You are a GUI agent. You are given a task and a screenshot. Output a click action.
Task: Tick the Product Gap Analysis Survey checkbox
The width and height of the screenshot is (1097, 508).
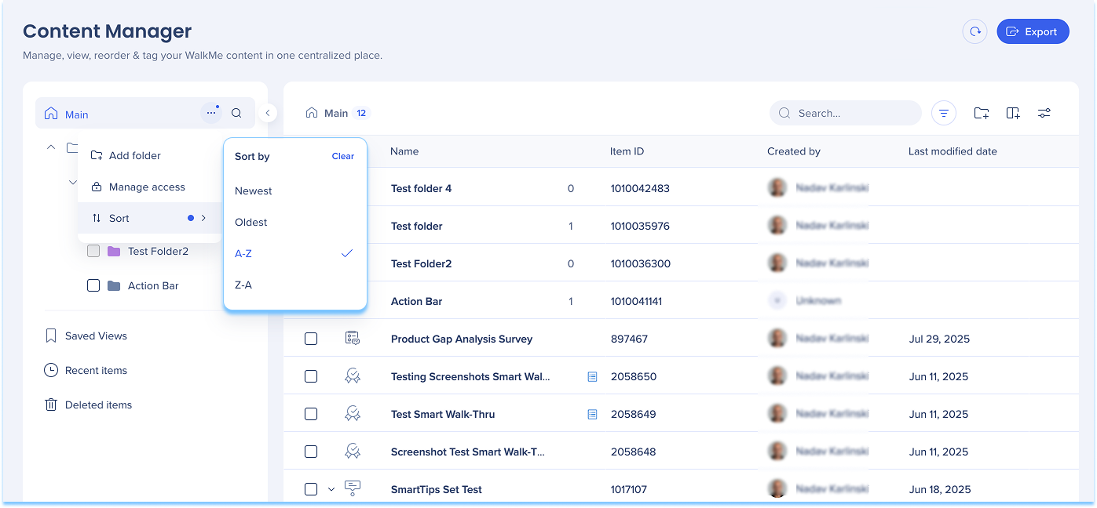[x=311, y=339]
